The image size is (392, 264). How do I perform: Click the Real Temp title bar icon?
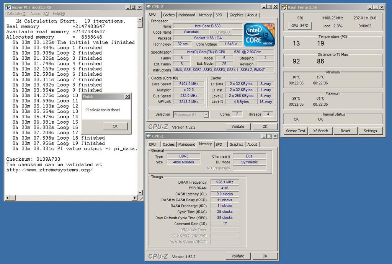(284, 7)
